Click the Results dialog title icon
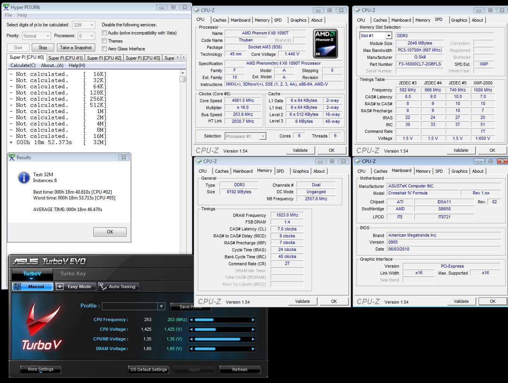 coord(12,157)
